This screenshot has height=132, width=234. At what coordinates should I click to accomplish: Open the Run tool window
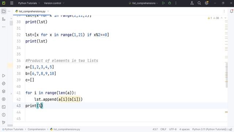(x=4, y=76)
